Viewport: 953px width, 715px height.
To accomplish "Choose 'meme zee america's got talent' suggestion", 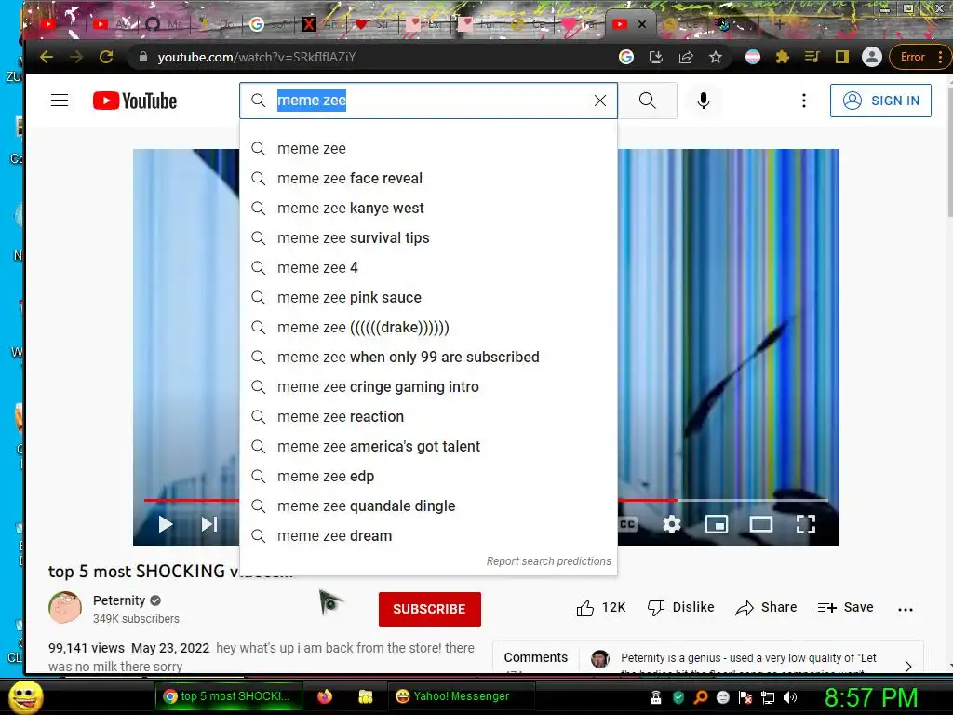I will (428, 446).
